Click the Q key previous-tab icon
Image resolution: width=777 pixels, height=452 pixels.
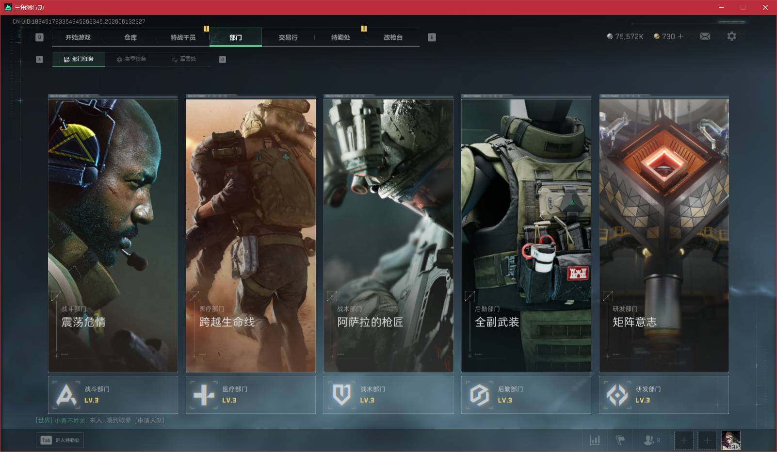pyautogui.click(x=40, y=37)
